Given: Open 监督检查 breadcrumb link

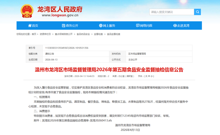Looking at the screenshot, I should 98,34.
